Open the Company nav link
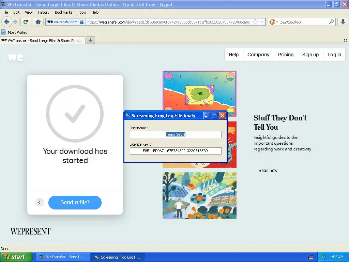This screenshot has height=262, width=349. pos(258,55)
